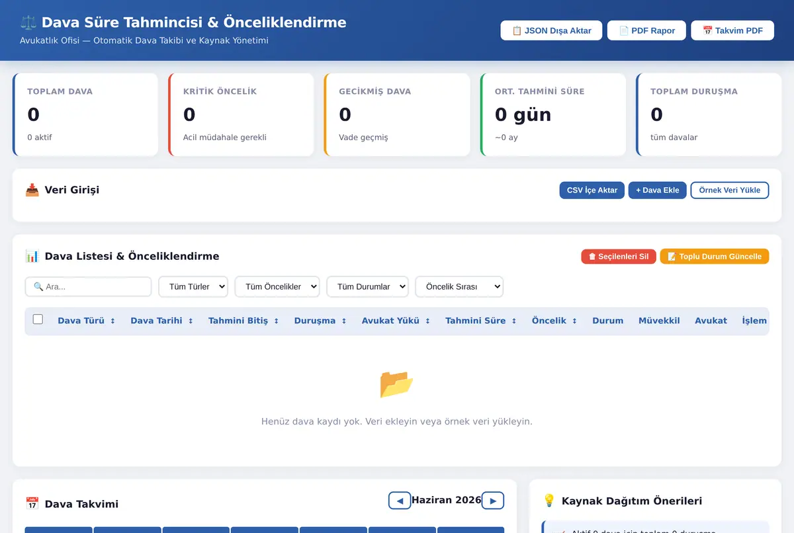Image resolution: width=794 pixels, height=533 pixels.
Task: Open the Öncelik Sırası sort dropdown
Action: click(459, 286)
